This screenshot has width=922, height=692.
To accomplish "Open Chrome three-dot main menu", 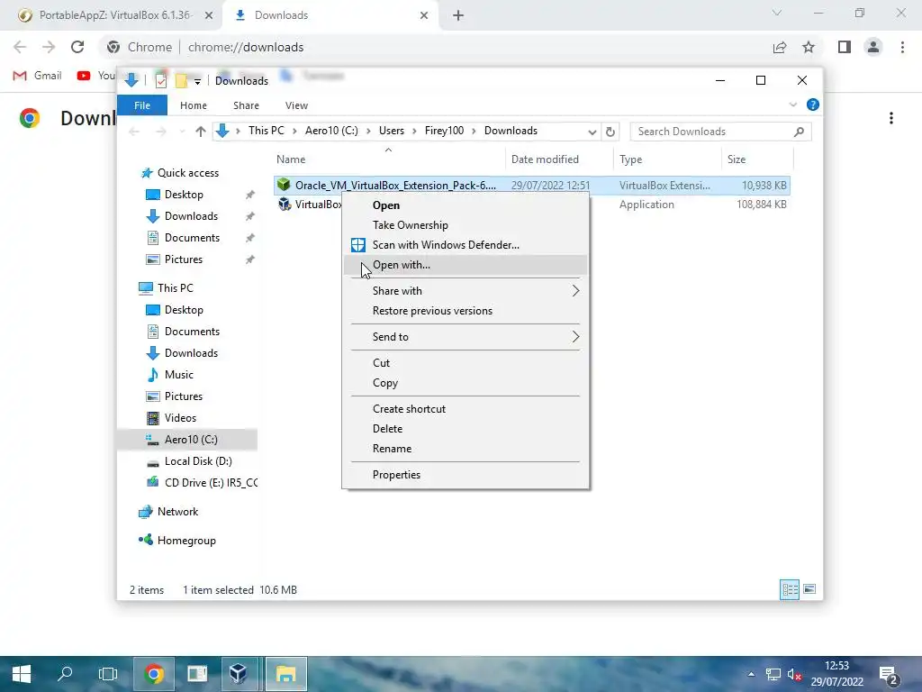I will coord(902,47).
